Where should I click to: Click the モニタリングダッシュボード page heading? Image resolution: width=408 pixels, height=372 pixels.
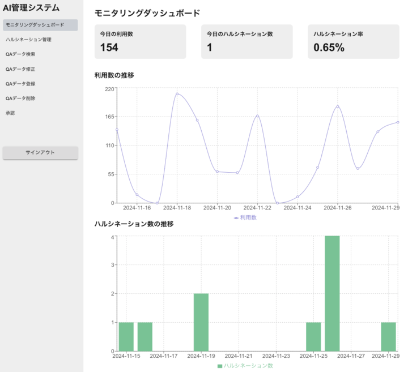pyautogui.click(x=147, y=13)
